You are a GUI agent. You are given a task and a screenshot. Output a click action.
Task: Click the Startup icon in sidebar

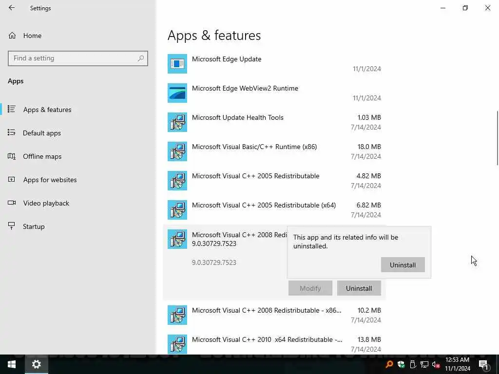tap(12, 226)
